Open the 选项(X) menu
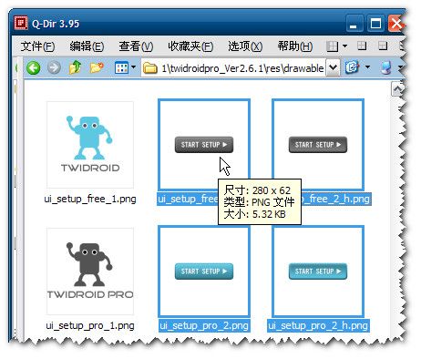This screenshot has width=421, height=359. click(245, 46)
